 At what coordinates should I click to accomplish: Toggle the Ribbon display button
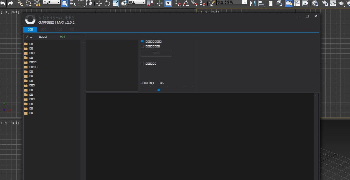(289, 3)
